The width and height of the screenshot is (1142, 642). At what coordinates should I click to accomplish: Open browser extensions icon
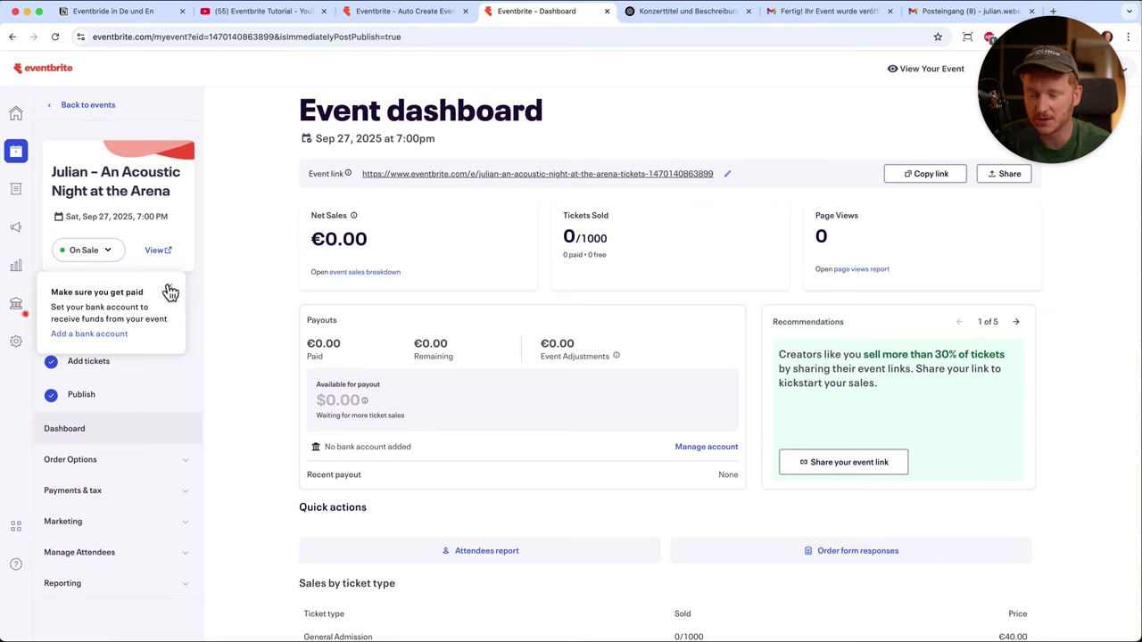[967, 37]
